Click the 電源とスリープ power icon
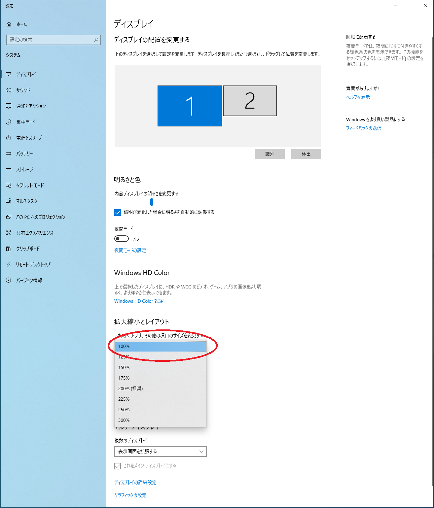The image size is (434, 508). (x=9, y=138)
